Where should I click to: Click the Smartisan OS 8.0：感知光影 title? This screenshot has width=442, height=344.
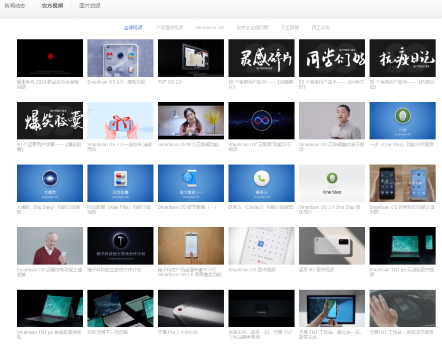coord(116,82)
